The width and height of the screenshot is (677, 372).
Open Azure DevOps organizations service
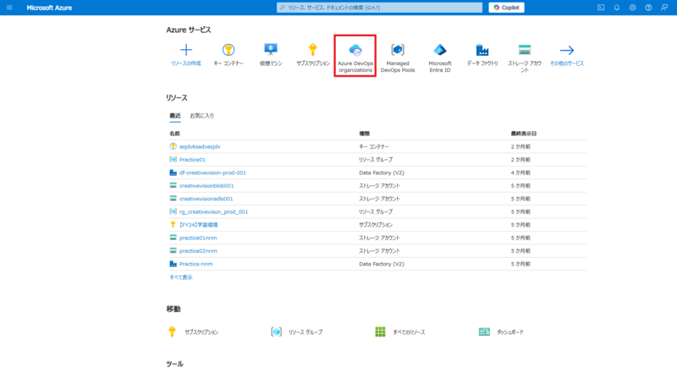355,56
